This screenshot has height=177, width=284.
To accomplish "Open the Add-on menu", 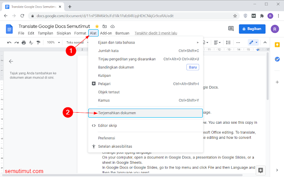I will coord(106,33).
